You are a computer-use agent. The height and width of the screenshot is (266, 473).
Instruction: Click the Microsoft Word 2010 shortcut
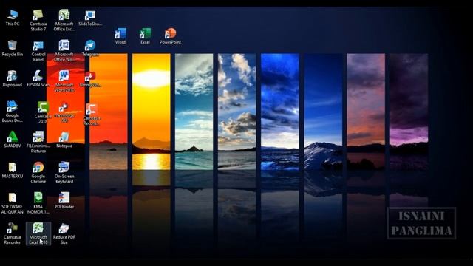[64, 81]
